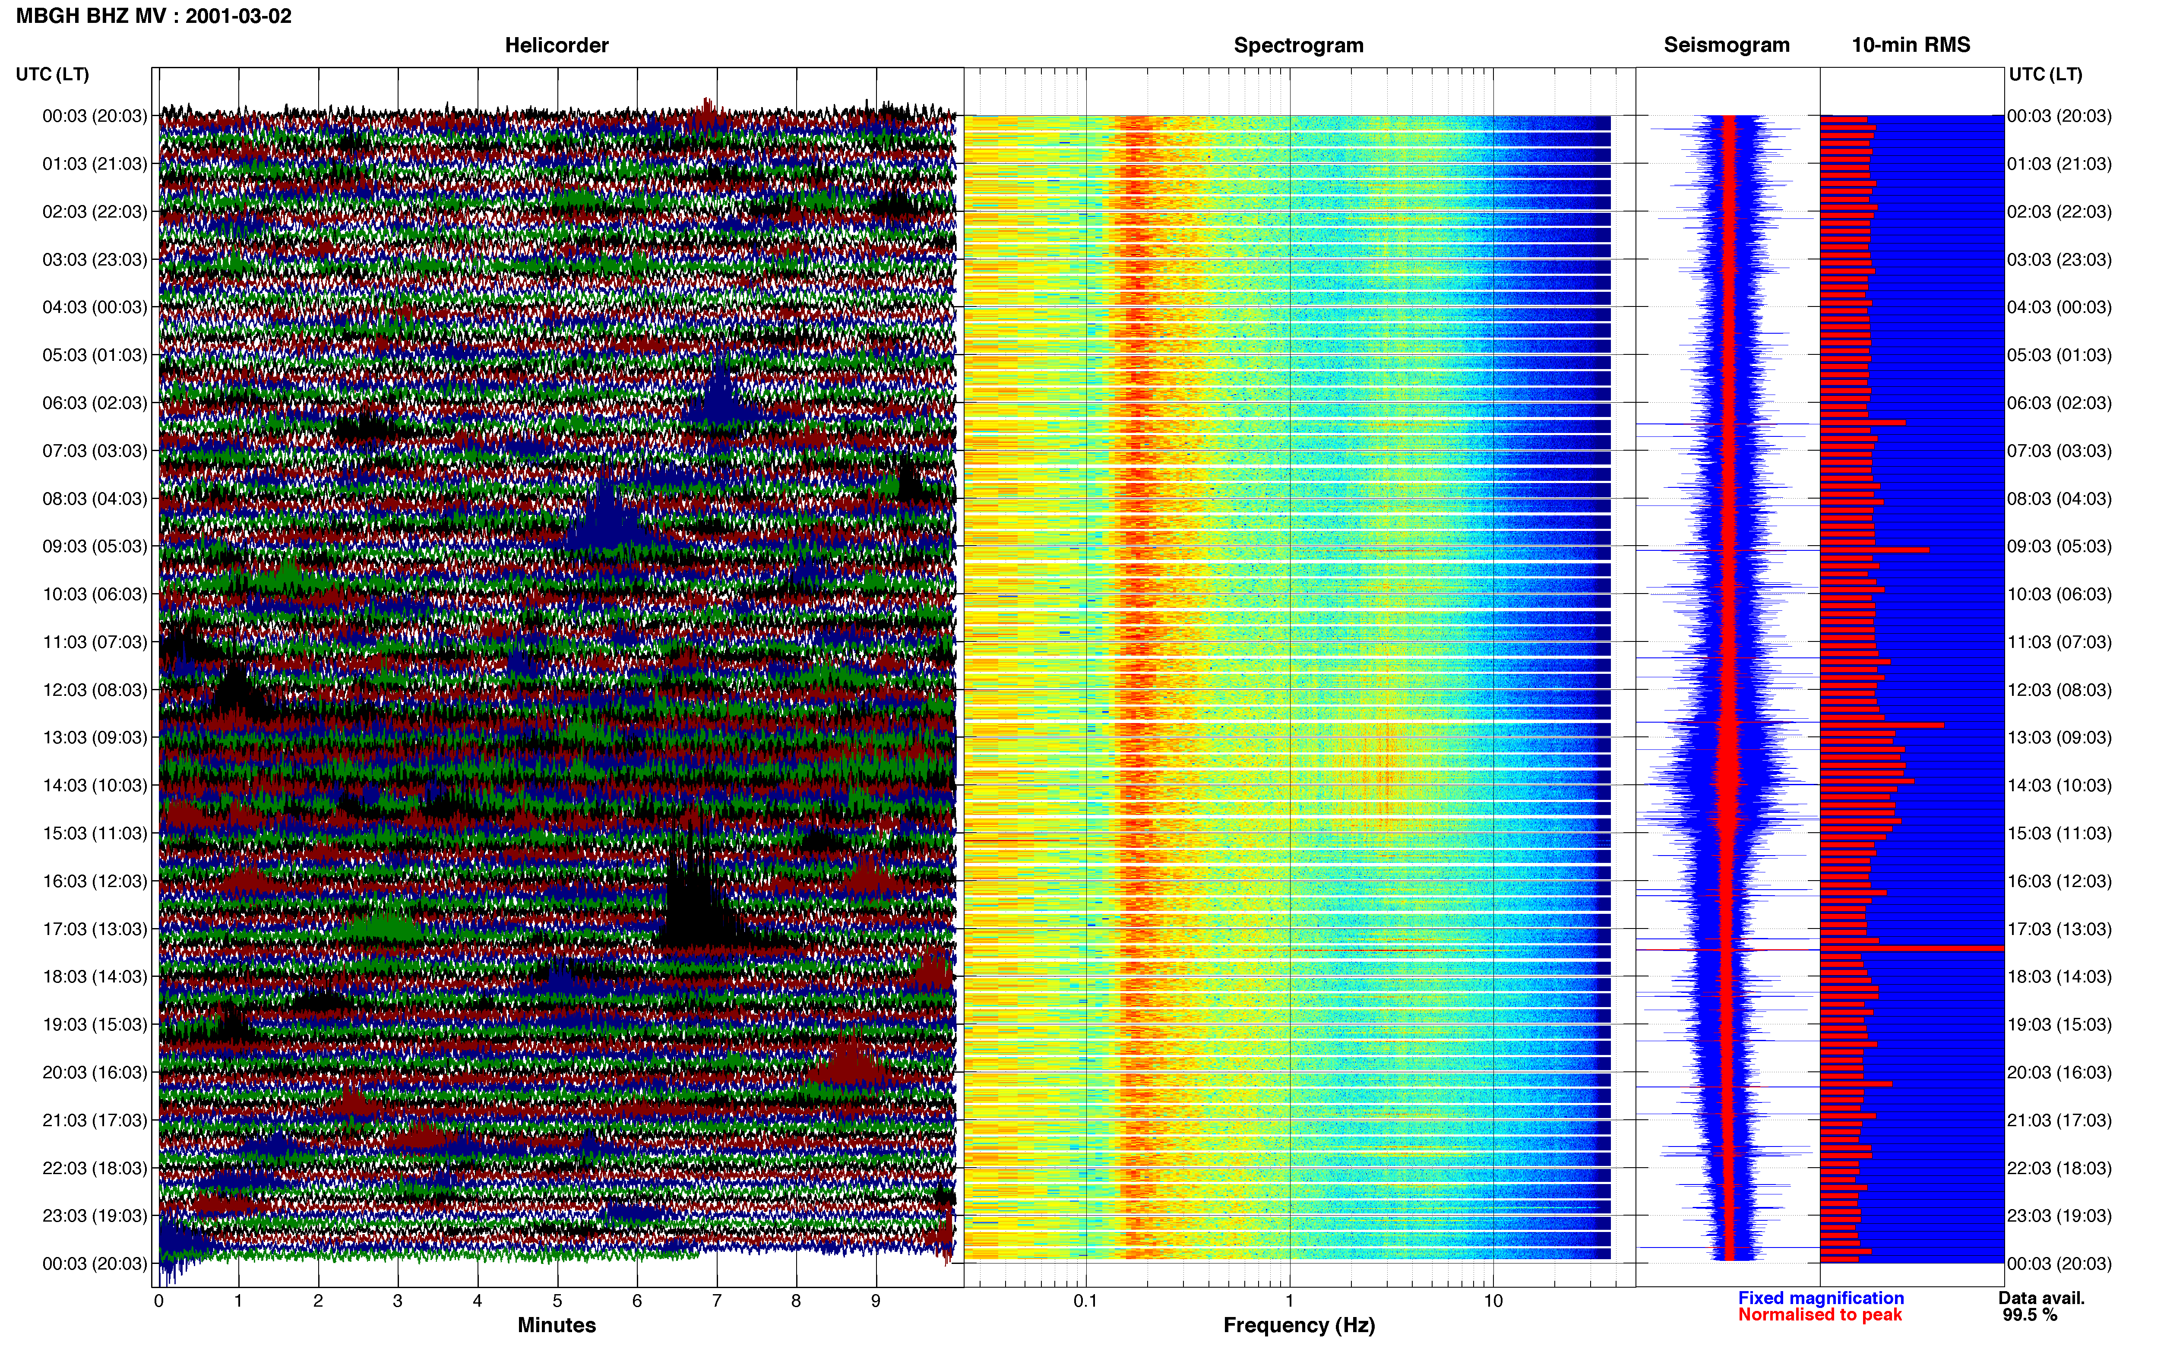Click left time label '05:03 (01:03)'
The image size is (2167, 1355).
pyautogui.click(x=94, y=355)
